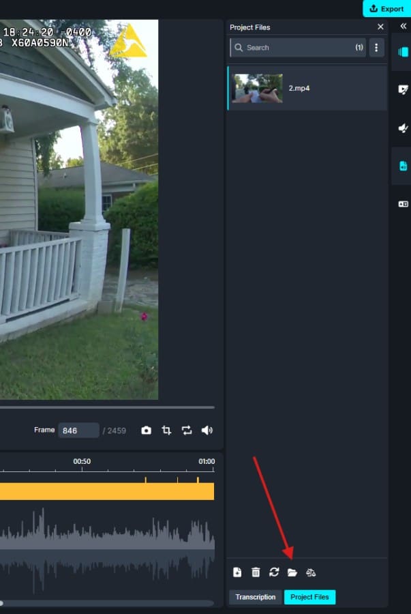Image resolution: width=411 pixels, height=614 pixels.
Task: Mute audio with the speaker icon
Action: click(x=207, y=430)
